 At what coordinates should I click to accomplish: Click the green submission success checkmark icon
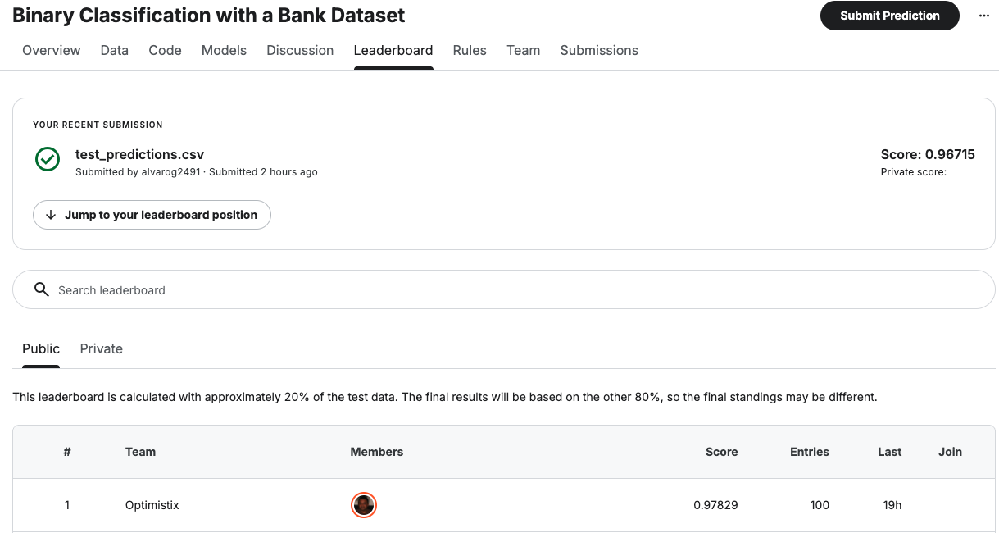48,159
